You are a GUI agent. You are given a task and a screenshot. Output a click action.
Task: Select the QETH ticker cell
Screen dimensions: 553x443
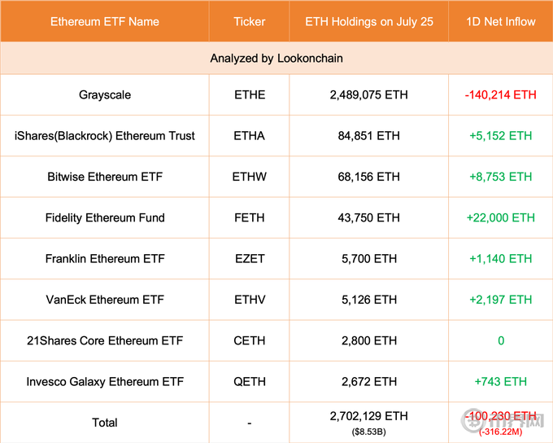click(249, 381)
